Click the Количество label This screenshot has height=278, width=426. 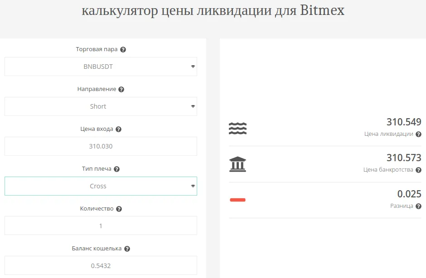pos(97,208)
